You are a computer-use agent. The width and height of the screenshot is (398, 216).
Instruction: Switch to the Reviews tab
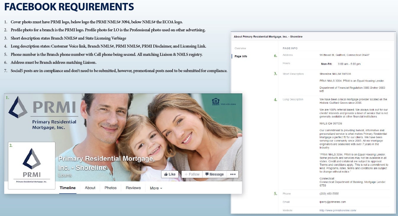pyautogui.click(x=133, y=188)
